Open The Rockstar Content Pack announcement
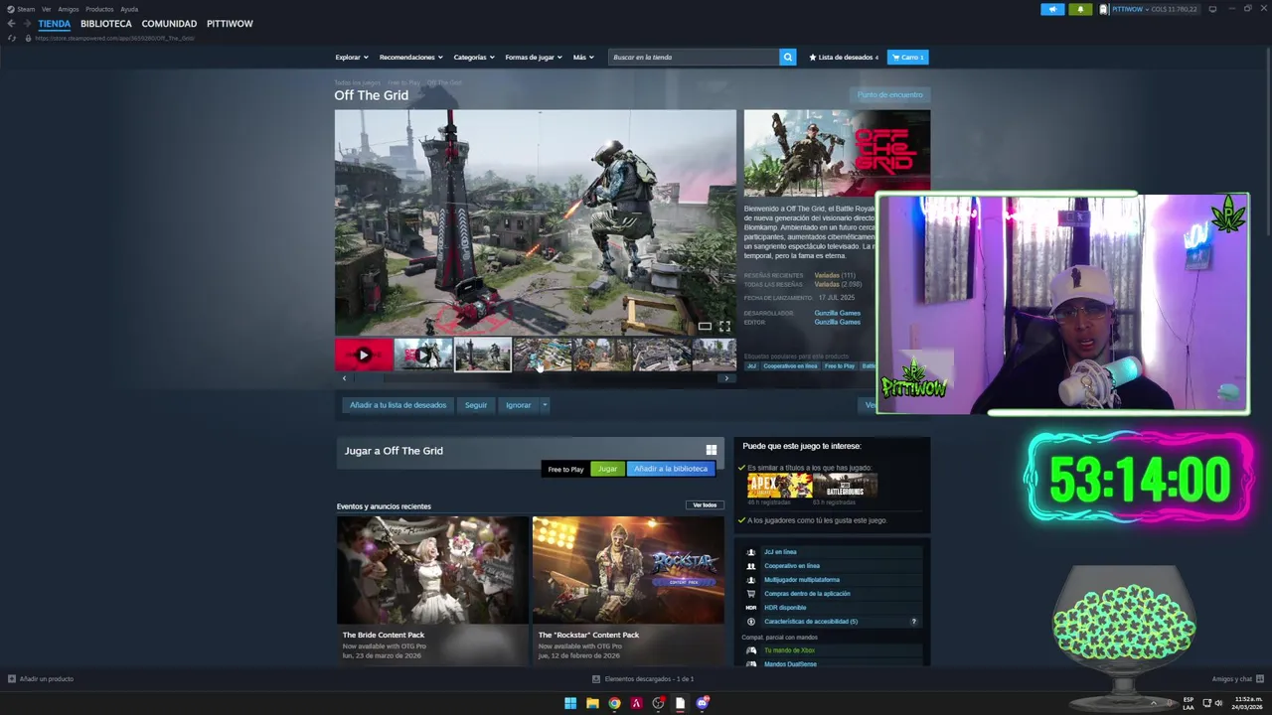 pos(628,591)
